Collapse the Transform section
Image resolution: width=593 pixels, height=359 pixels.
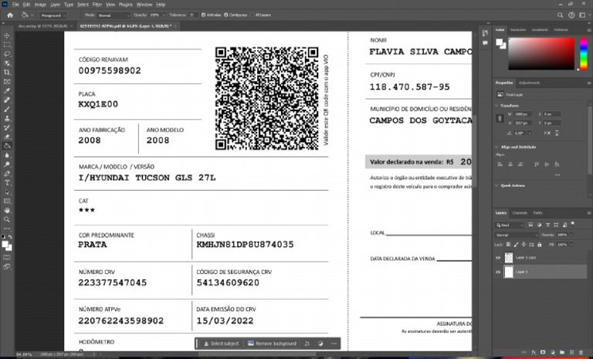tap(497, 106)
